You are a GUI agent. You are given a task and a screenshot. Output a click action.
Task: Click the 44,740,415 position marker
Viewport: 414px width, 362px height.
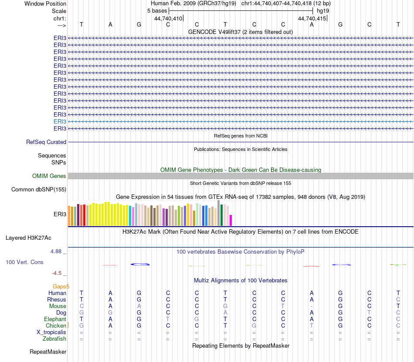tap(312, 18)
